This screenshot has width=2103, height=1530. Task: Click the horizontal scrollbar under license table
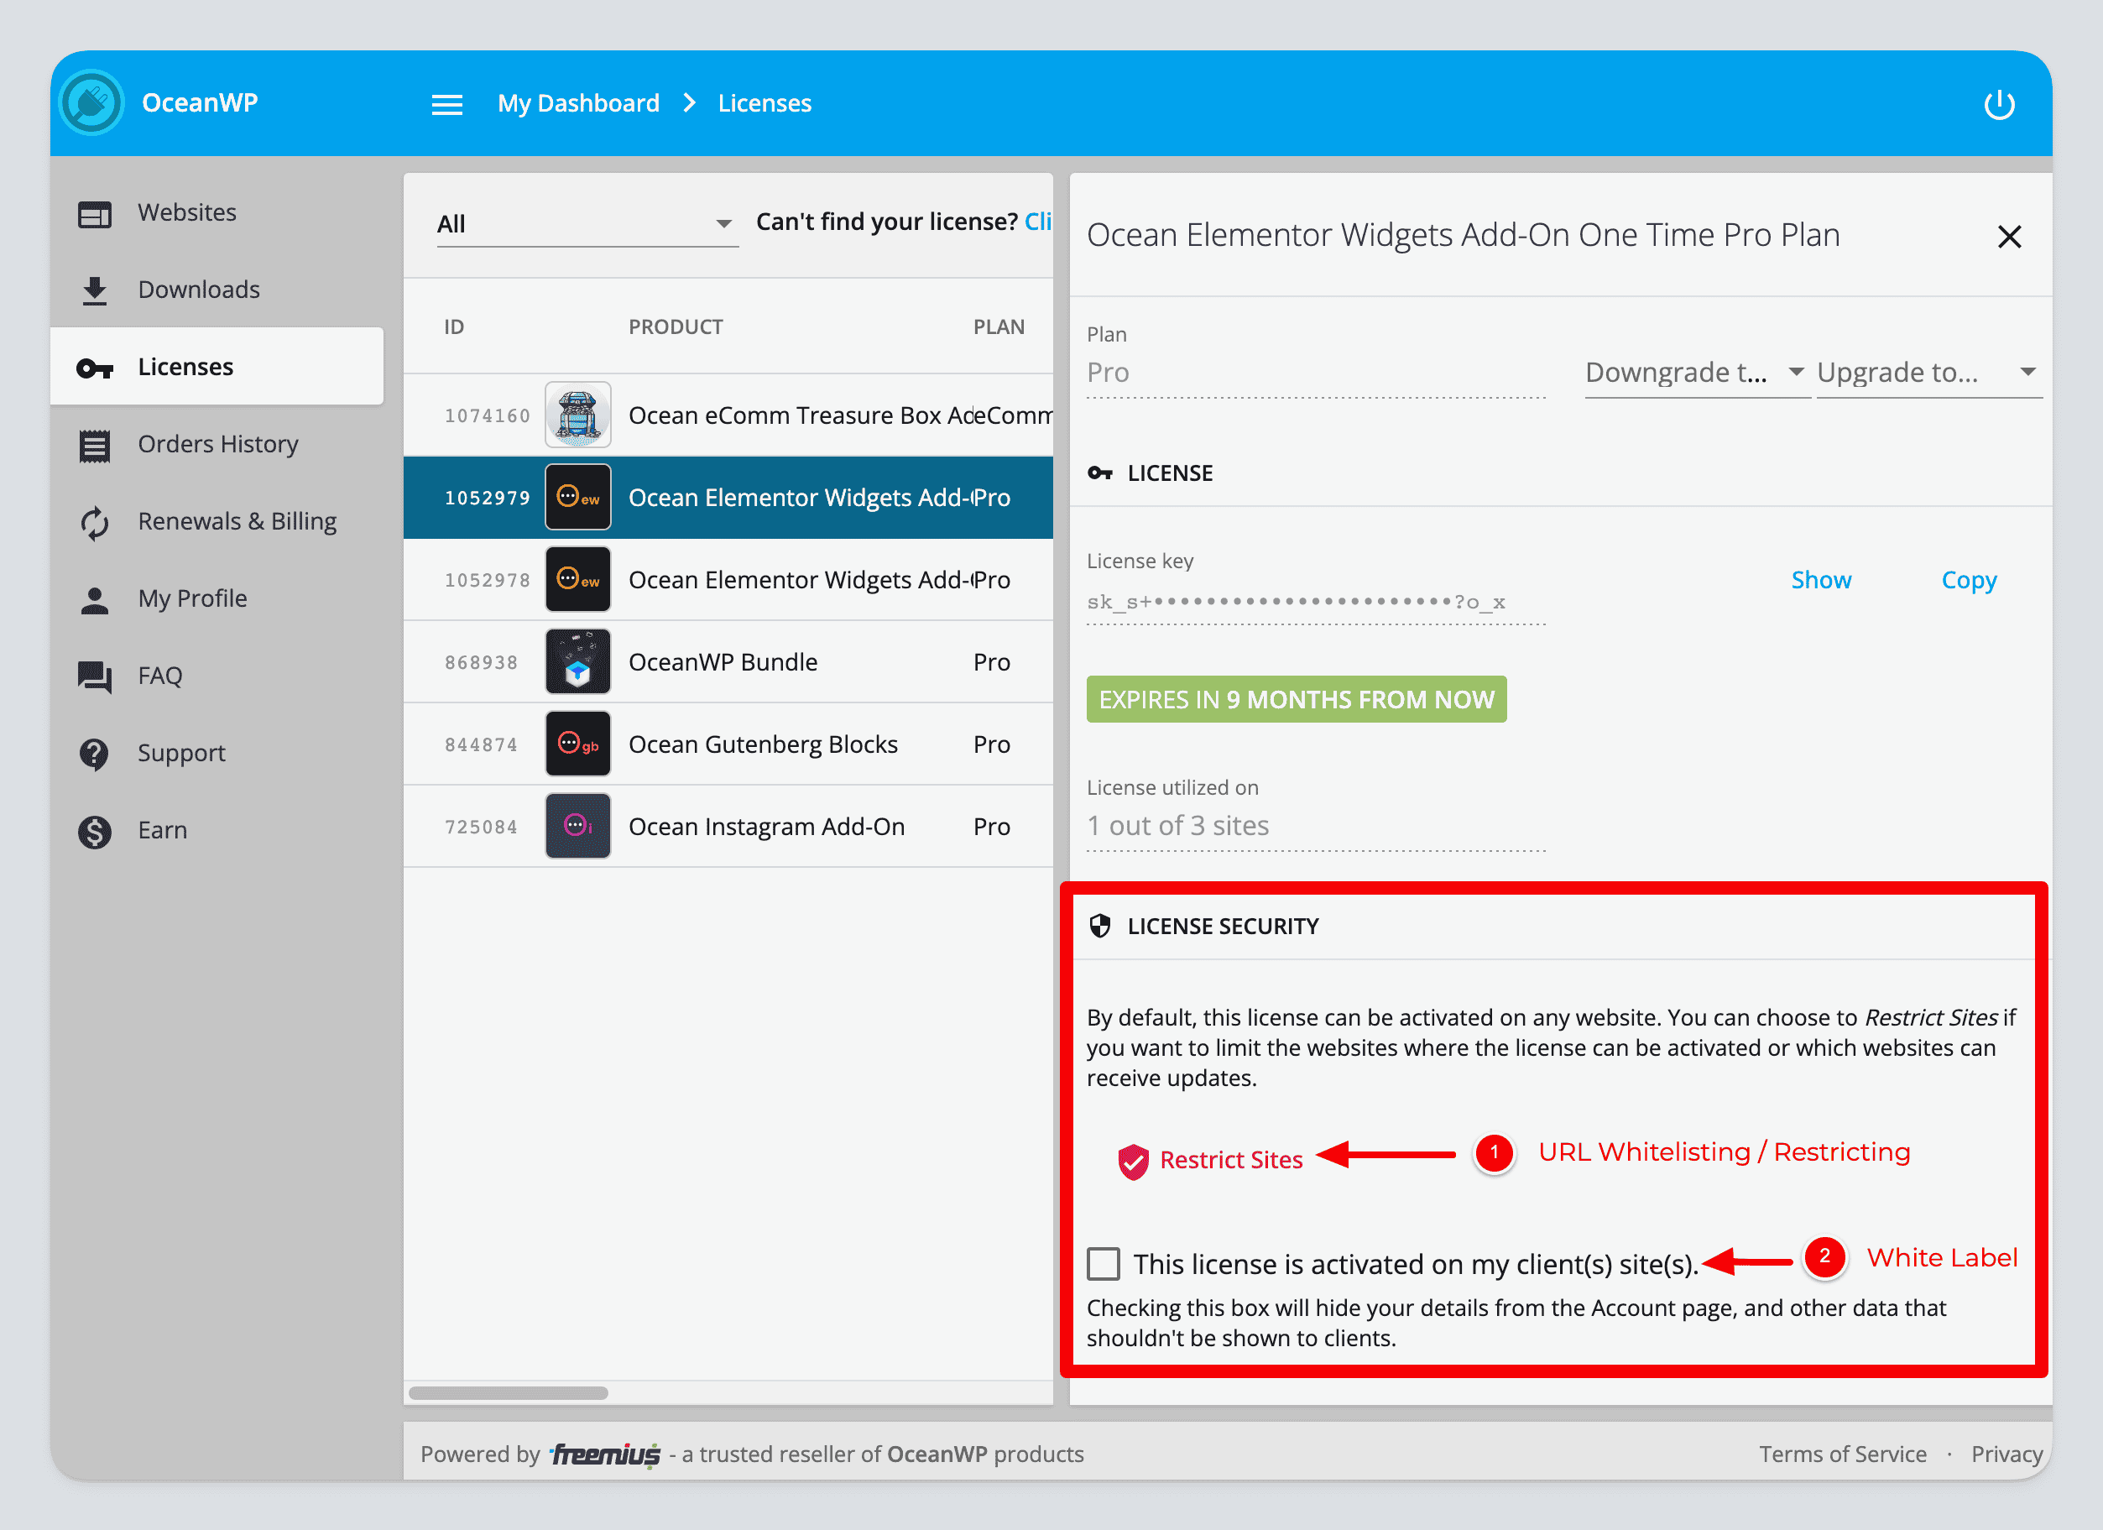pos(509,1392)
